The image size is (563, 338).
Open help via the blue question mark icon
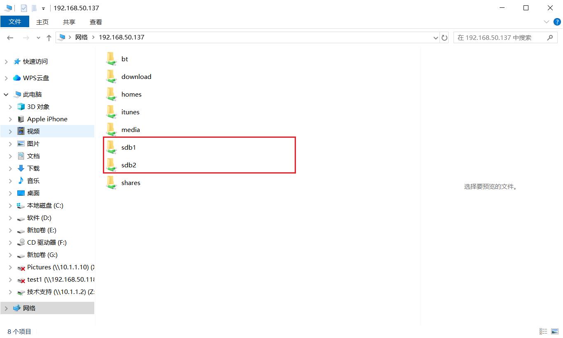click(x=558, y=22)
